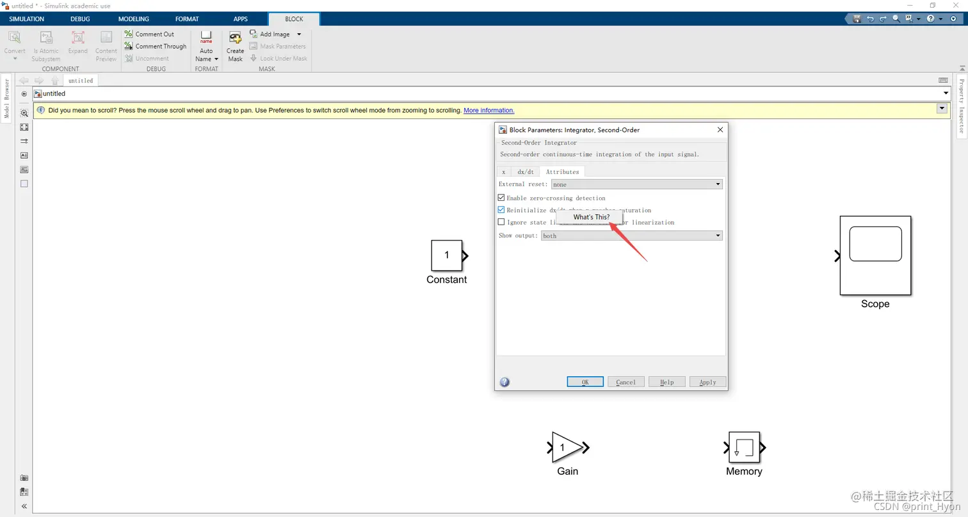Toggle Enable zero-crossing detection checkbox
Image resolution: width=968 pixels, height=517 pixels.
(x=501, y=198)
